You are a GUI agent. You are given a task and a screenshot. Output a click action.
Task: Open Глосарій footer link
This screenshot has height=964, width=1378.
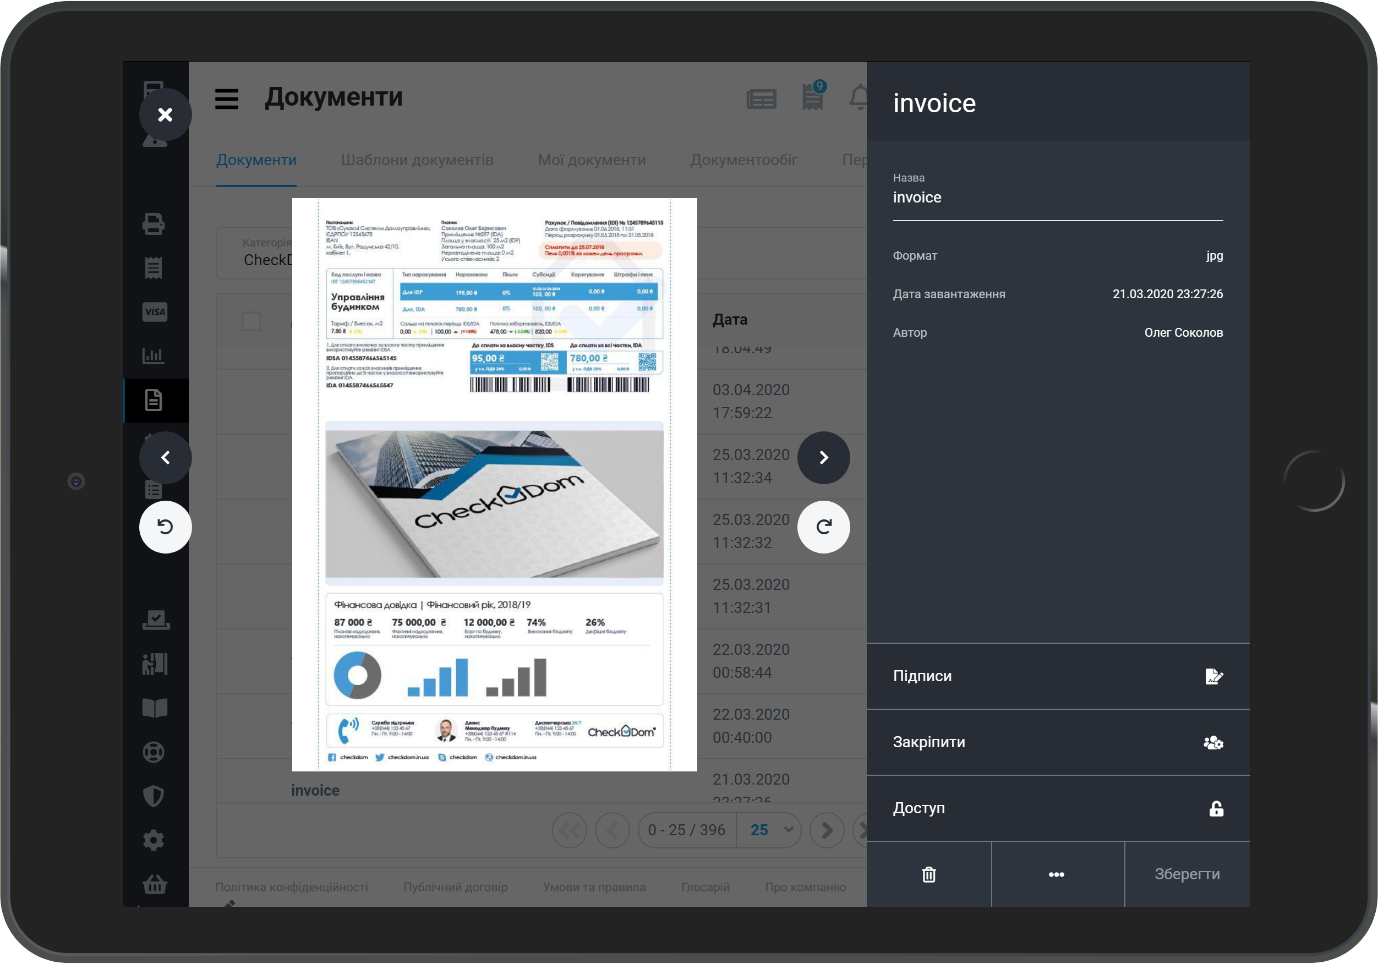705,886
